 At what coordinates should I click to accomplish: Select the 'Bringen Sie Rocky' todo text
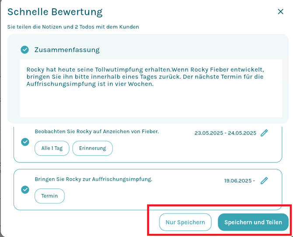(x=93, y=179)
